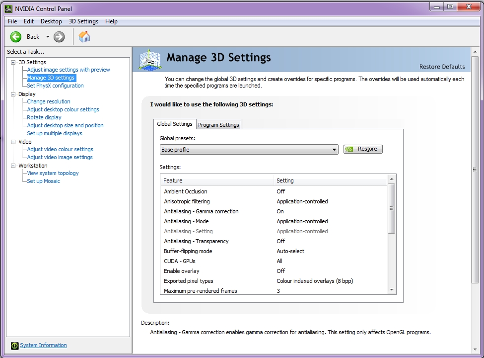The width and height of the screenshot is (484, 358).
Task: Click the Feature column header
Action: coord(217,180)
